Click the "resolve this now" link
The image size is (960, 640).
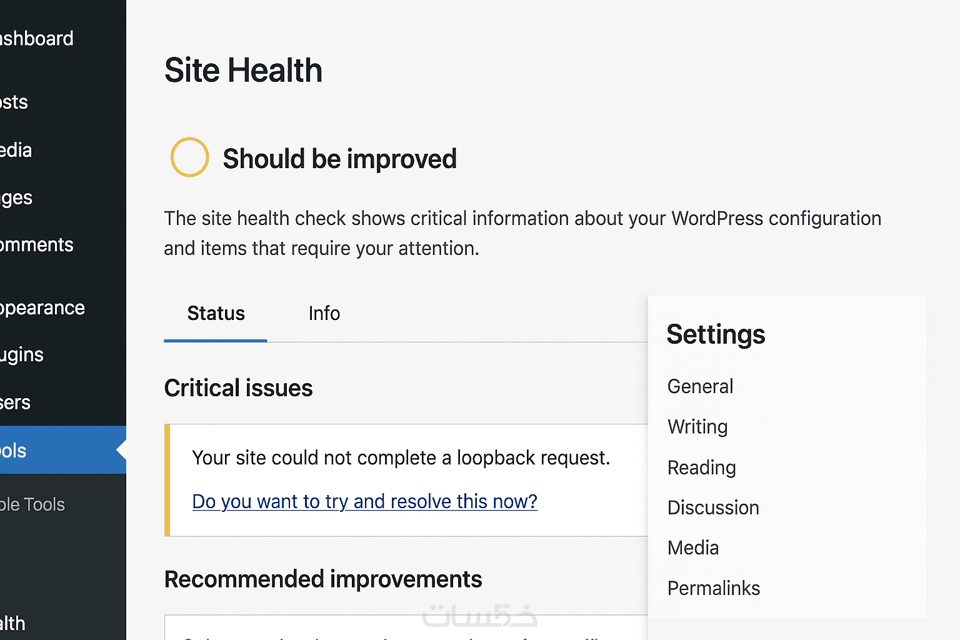point(364,501)
